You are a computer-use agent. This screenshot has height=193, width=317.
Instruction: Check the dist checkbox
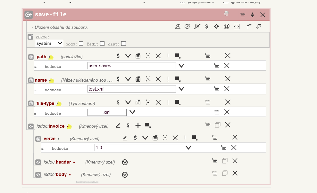point(123,44)
